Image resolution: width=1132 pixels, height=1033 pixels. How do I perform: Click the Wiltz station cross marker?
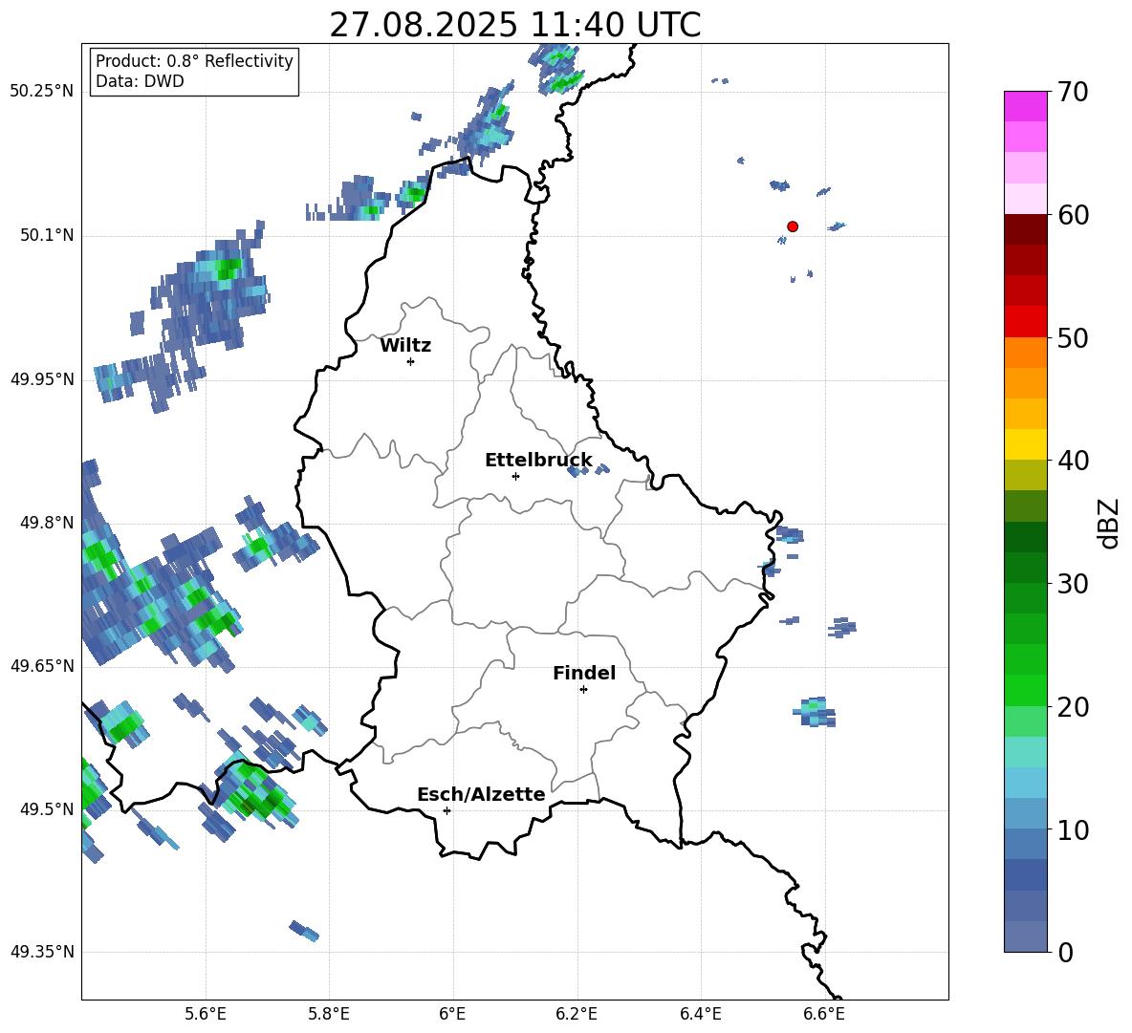click(411, 361)
